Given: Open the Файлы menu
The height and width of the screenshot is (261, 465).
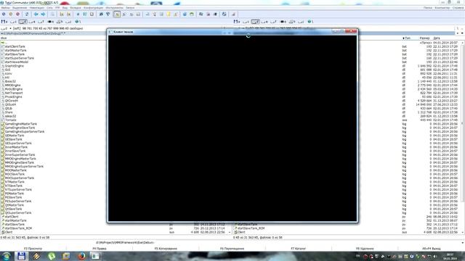Looking at the screenshot, I should click(5, 8).
